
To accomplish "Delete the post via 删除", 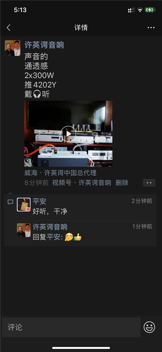I will tap(122, 183).
